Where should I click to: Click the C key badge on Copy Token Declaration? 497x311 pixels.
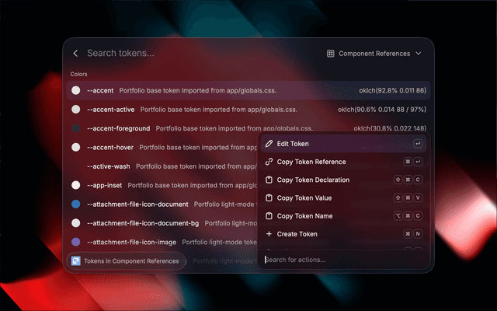pos(418,180)
